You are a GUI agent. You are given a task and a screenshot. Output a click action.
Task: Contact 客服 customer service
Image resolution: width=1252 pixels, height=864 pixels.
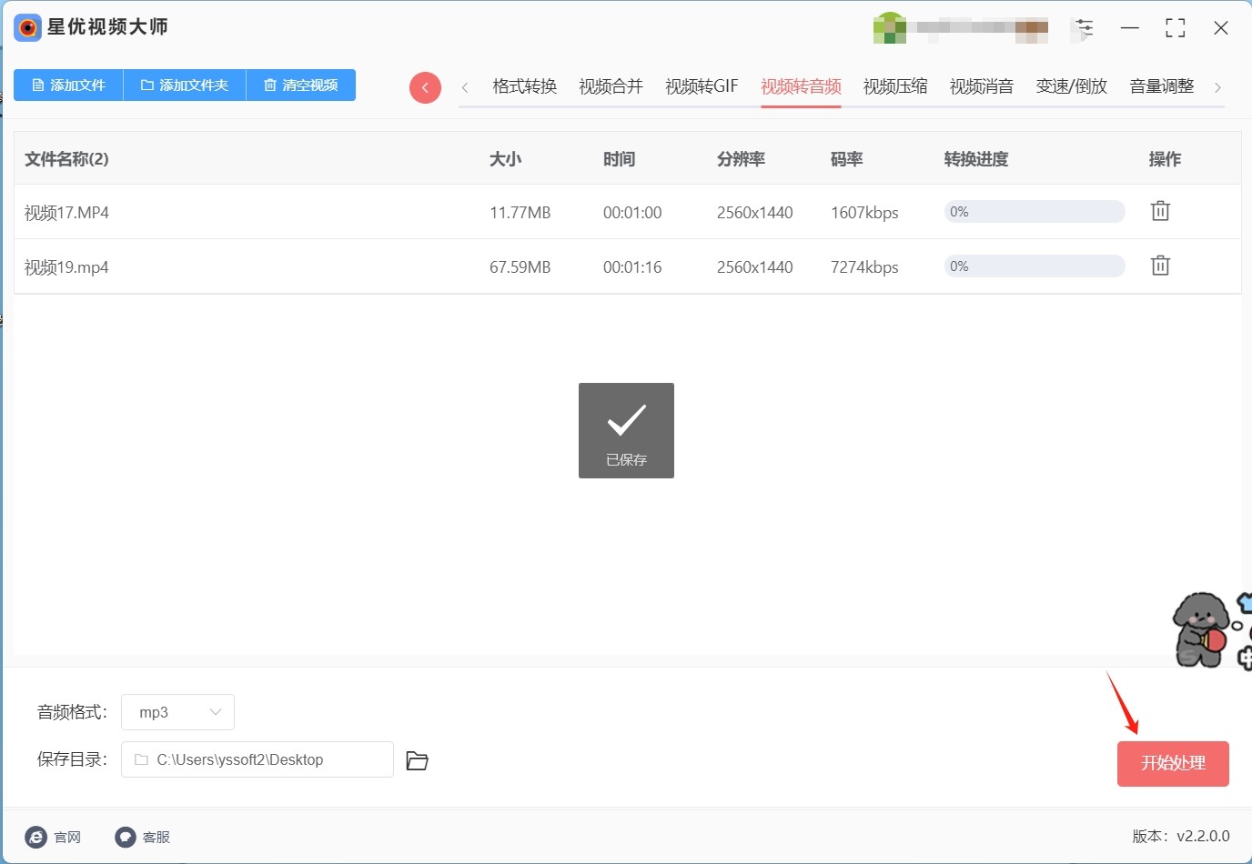click(x=126, y=837)
